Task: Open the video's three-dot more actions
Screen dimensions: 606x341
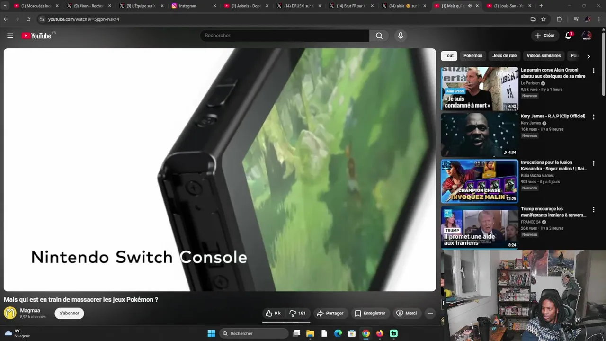Action: pos(430,313)
